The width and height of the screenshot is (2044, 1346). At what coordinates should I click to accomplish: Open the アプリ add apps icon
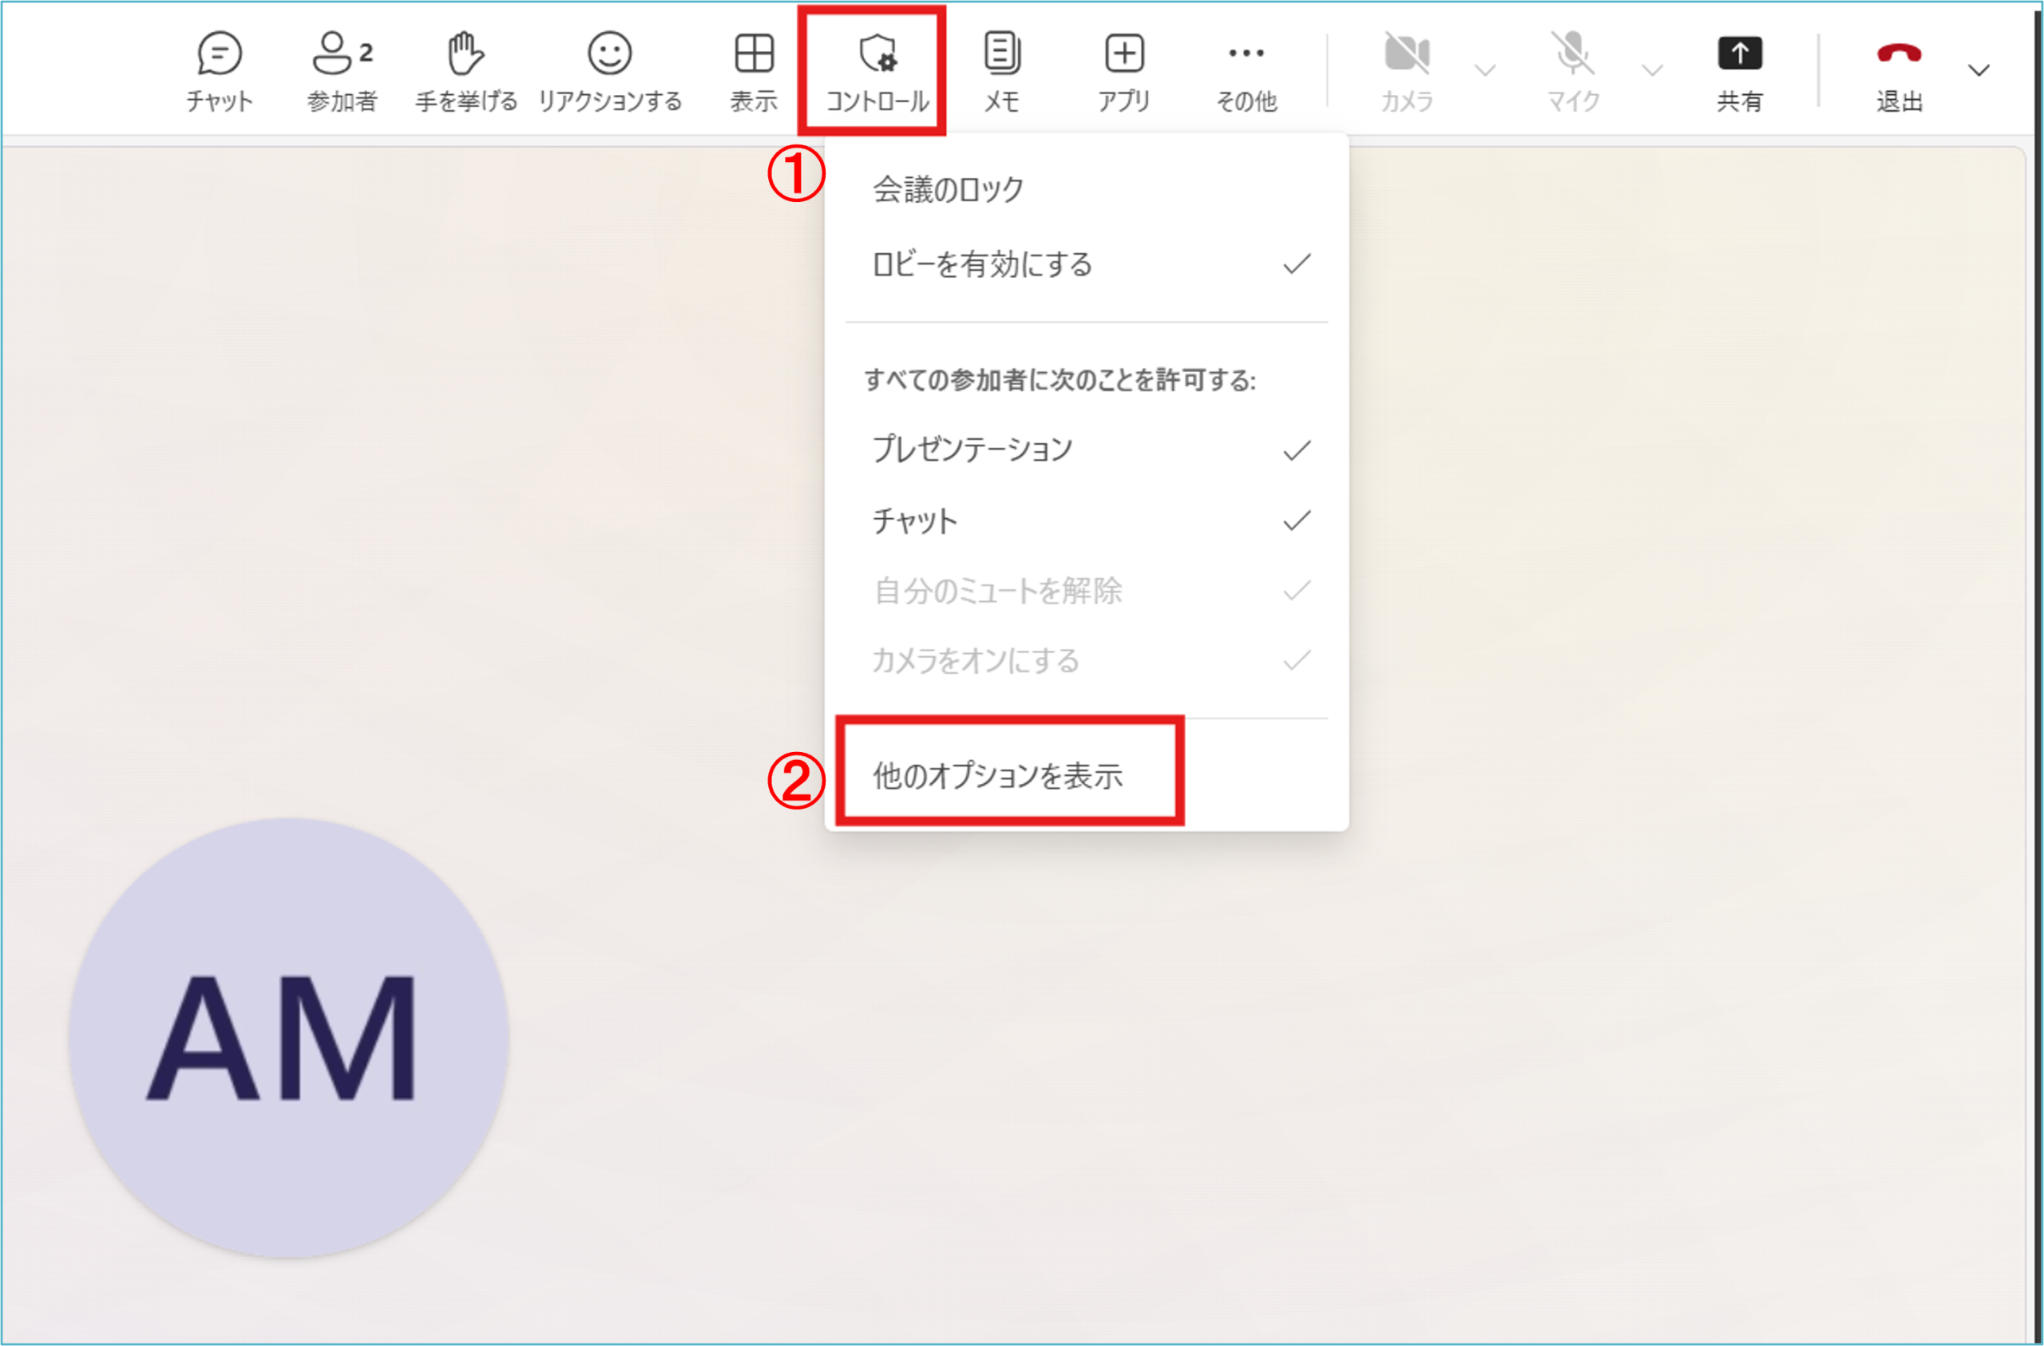click(x=1123, y=55)
